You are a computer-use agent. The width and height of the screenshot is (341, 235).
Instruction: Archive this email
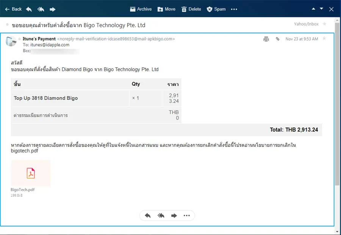pos(141,9)
